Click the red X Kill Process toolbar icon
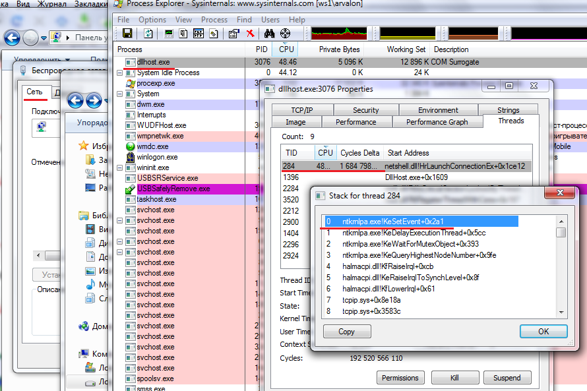587x391 pixels. tap(251, 34)
